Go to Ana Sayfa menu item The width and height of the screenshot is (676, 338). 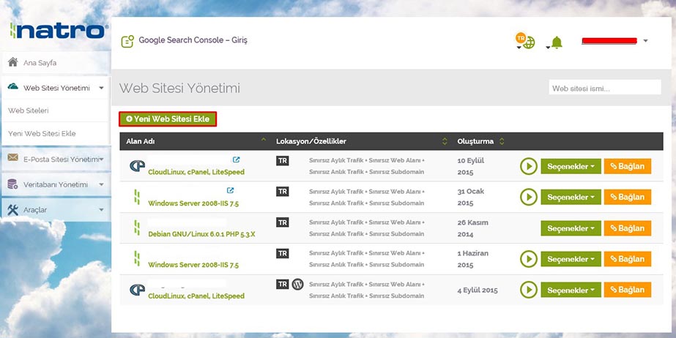coord(56,62)
